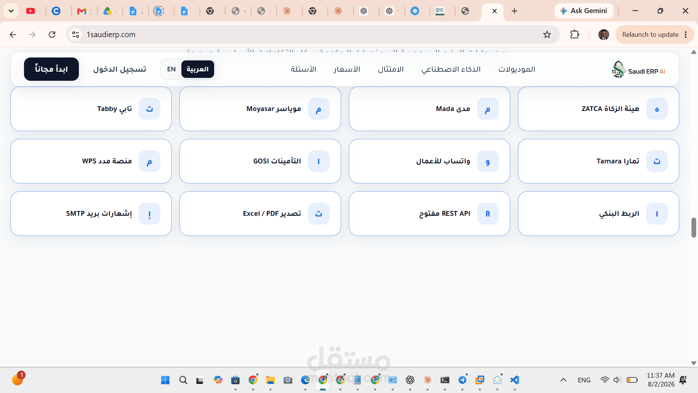Screen dimensions: 698x393
Task: Click the R icon on the REST API card
Action: click(488, 214)
